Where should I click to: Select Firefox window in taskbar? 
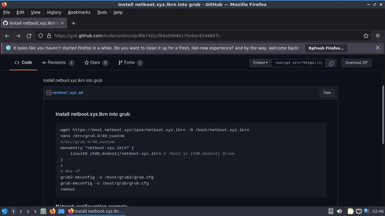click(x=96, y=211)
